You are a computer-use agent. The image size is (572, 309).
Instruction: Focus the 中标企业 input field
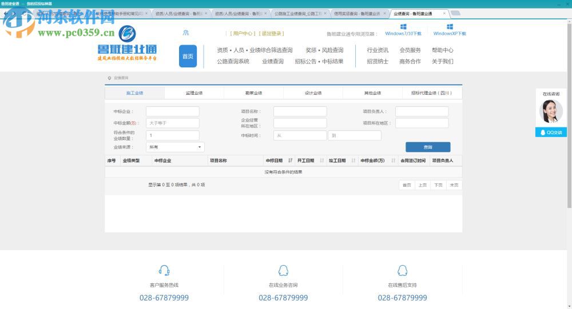173,111
